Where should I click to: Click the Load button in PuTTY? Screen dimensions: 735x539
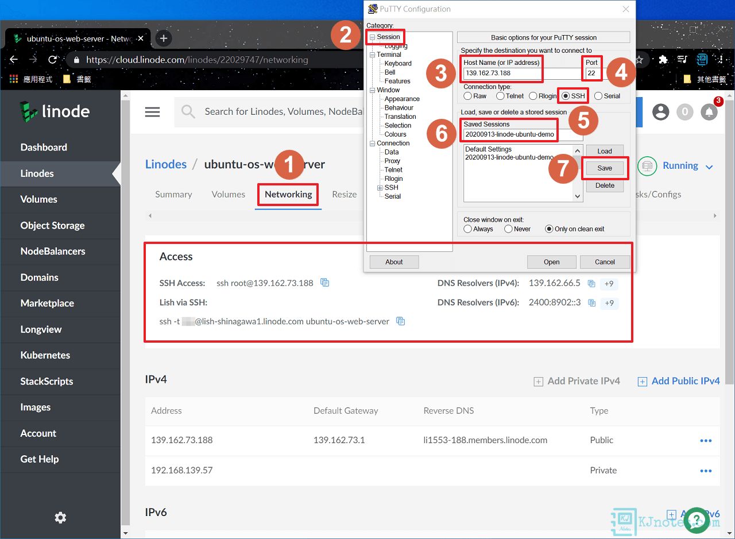[x=605, y=151]
